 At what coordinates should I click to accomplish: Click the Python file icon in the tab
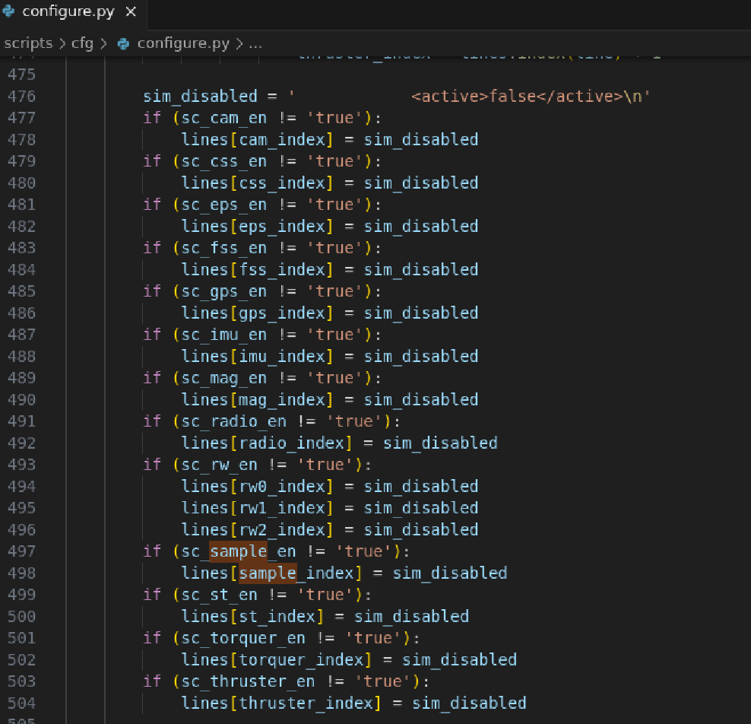pos(8,11)
